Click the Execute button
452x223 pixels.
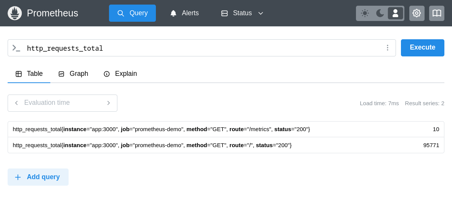pyautogui.click(x=423, y=48)
